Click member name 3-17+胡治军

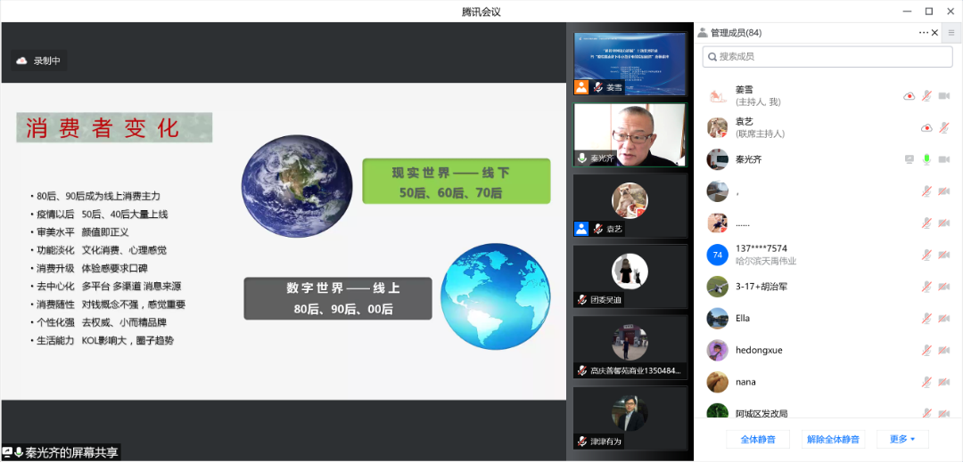coord(761,286)
